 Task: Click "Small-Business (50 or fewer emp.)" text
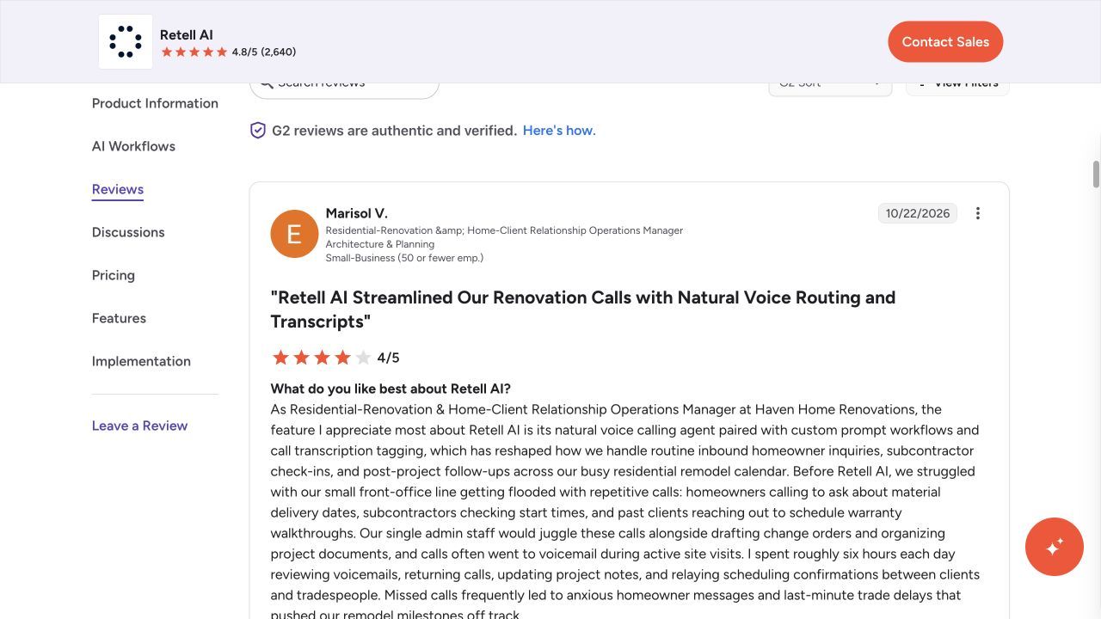pyautogui.click(x=404, y=258)
